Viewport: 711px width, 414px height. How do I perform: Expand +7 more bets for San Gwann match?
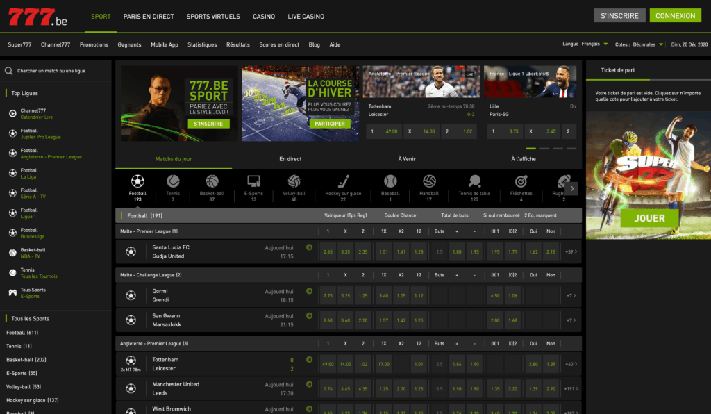[571, 320]
